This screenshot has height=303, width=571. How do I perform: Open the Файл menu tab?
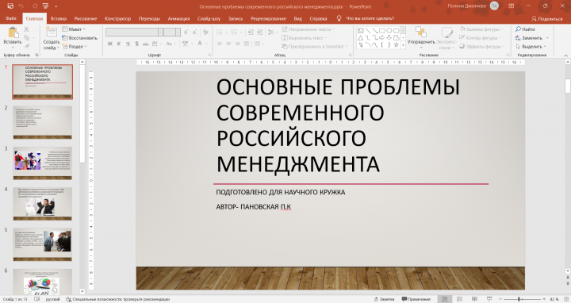click(10, 18)
